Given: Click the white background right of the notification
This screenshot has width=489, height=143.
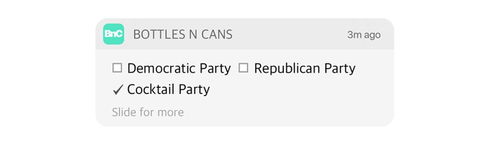Looking at the screenshot, I should pyautogui.click(x=442, y=71).
